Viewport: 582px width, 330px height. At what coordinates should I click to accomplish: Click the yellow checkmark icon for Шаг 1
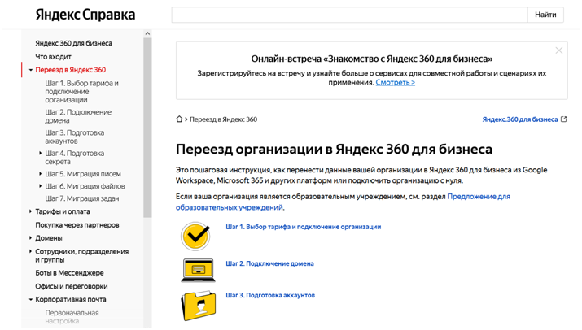tap(195, 237)
